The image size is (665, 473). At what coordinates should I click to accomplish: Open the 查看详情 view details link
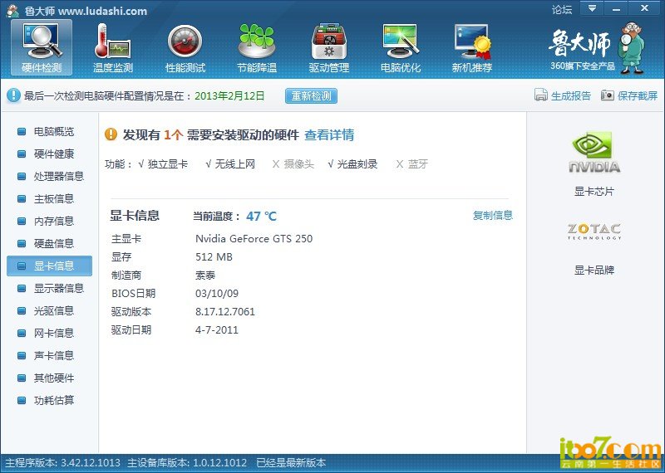click(x=329, y=135)
